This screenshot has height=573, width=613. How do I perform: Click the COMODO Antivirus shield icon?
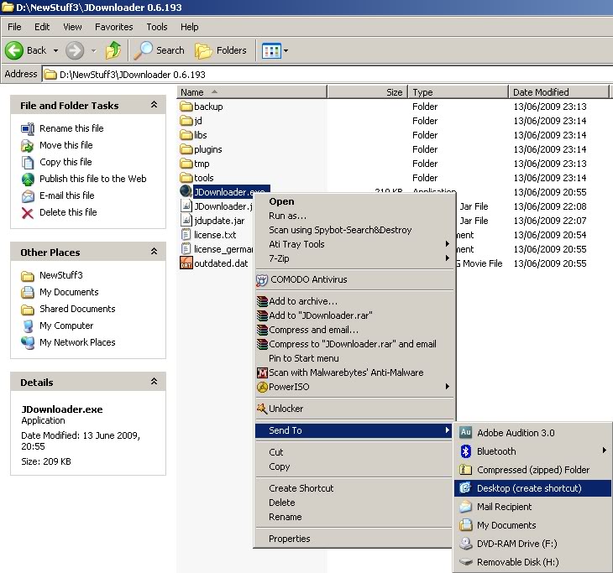tap(262, 279)
